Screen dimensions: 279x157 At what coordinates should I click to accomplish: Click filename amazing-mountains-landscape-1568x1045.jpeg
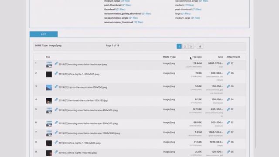point(89,133)
